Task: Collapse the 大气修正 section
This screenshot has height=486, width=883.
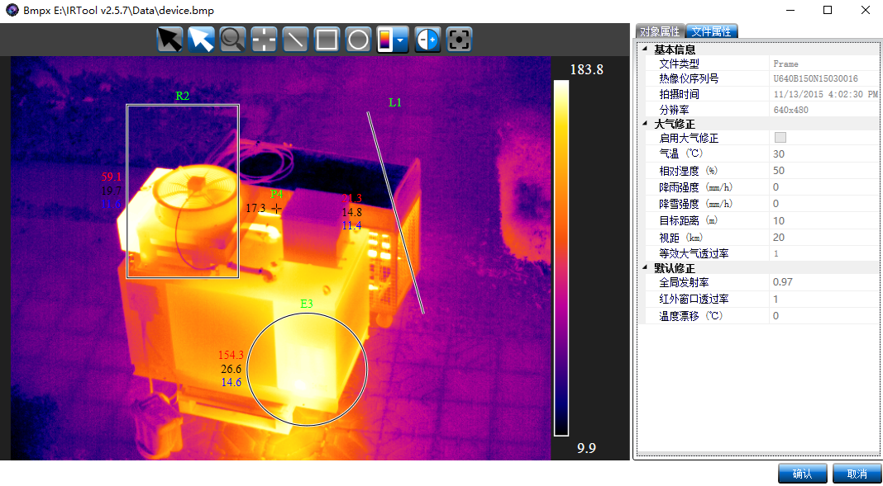Action: tap(646, 124)
